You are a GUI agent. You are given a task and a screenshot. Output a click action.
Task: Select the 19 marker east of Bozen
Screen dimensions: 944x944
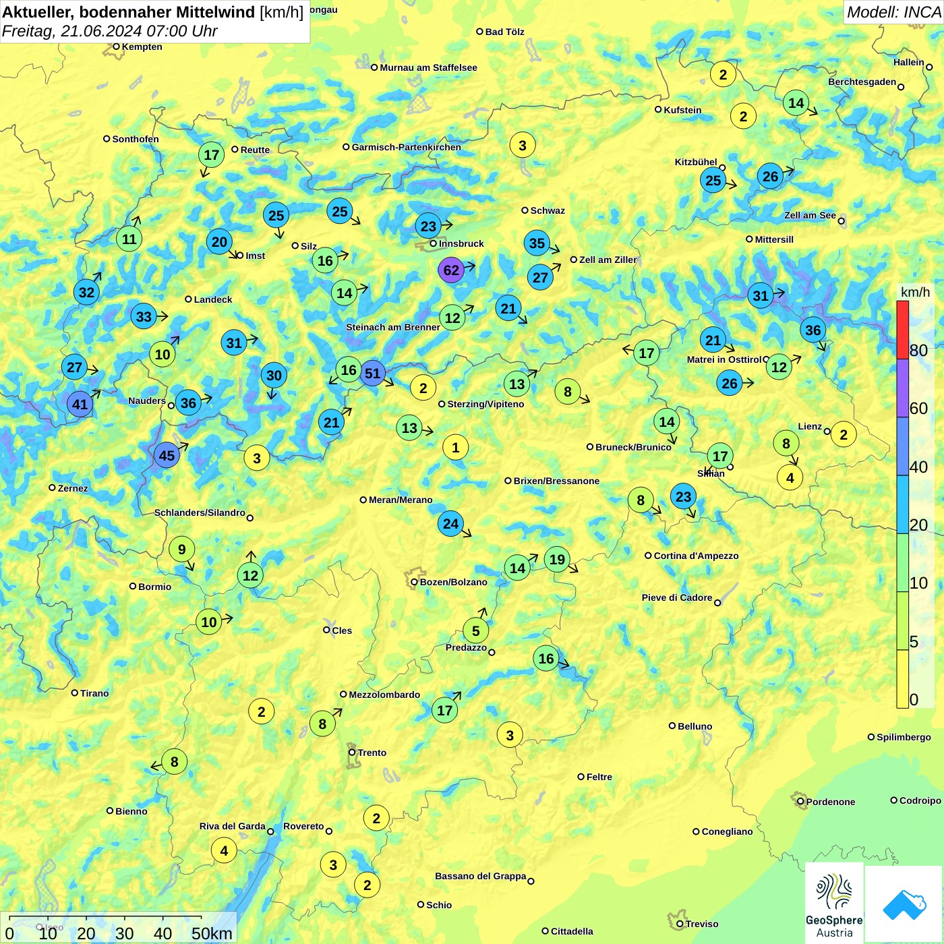click(x=557, y=559)
